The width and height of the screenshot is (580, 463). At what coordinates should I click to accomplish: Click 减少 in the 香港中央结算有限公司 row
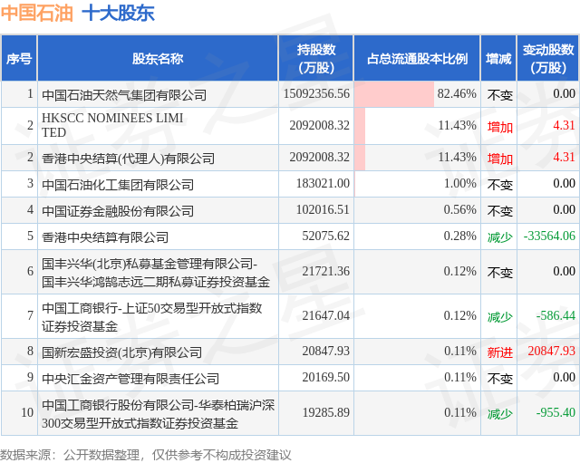(499, 237)
